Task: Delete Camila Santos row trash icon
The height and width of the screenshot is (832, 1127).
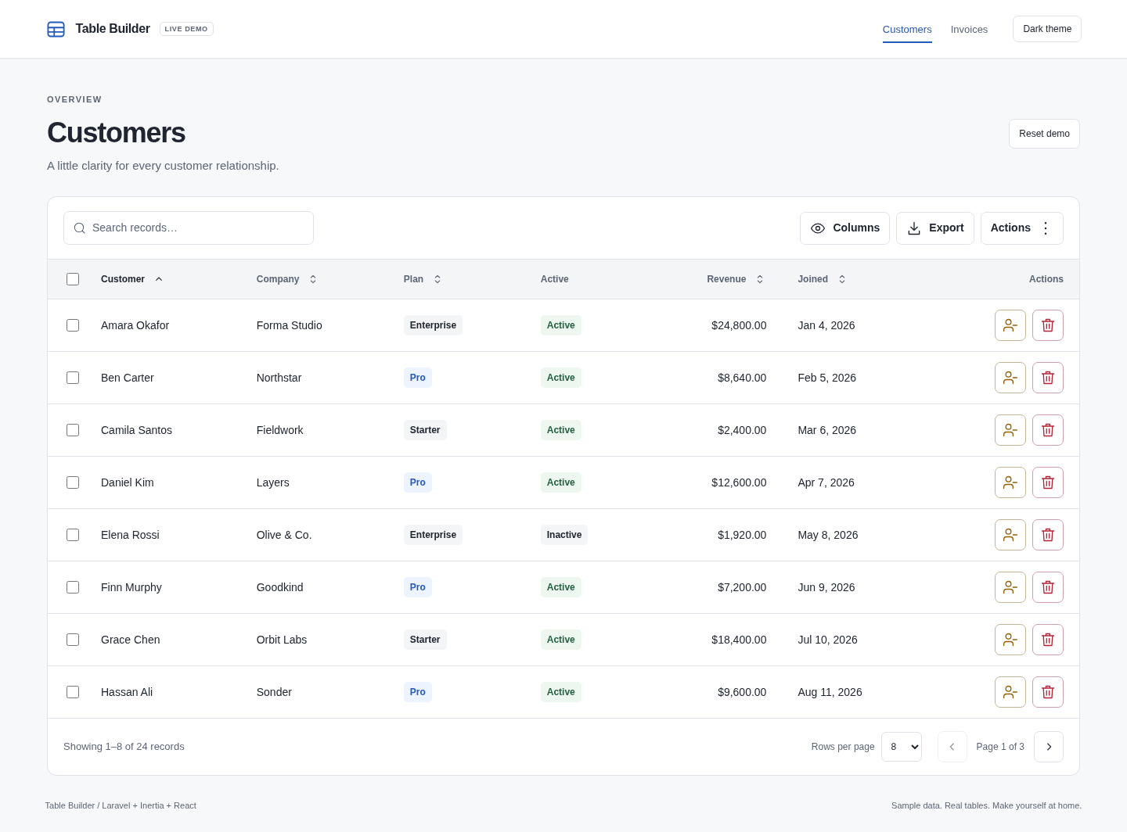Action: (1048, 430)
